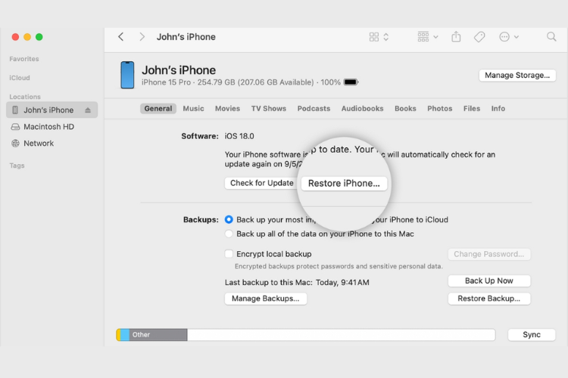The image size is (568, 378).
Task: Switch to the Music tab
Action: pos(193,109)
